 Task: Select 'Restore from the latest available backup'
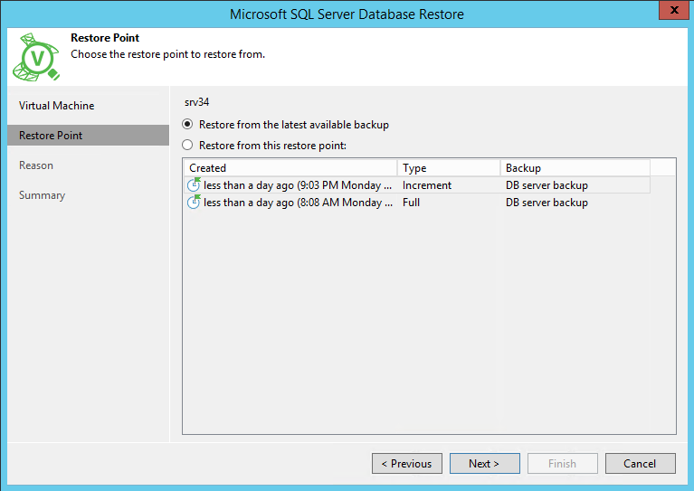(188, 125)
